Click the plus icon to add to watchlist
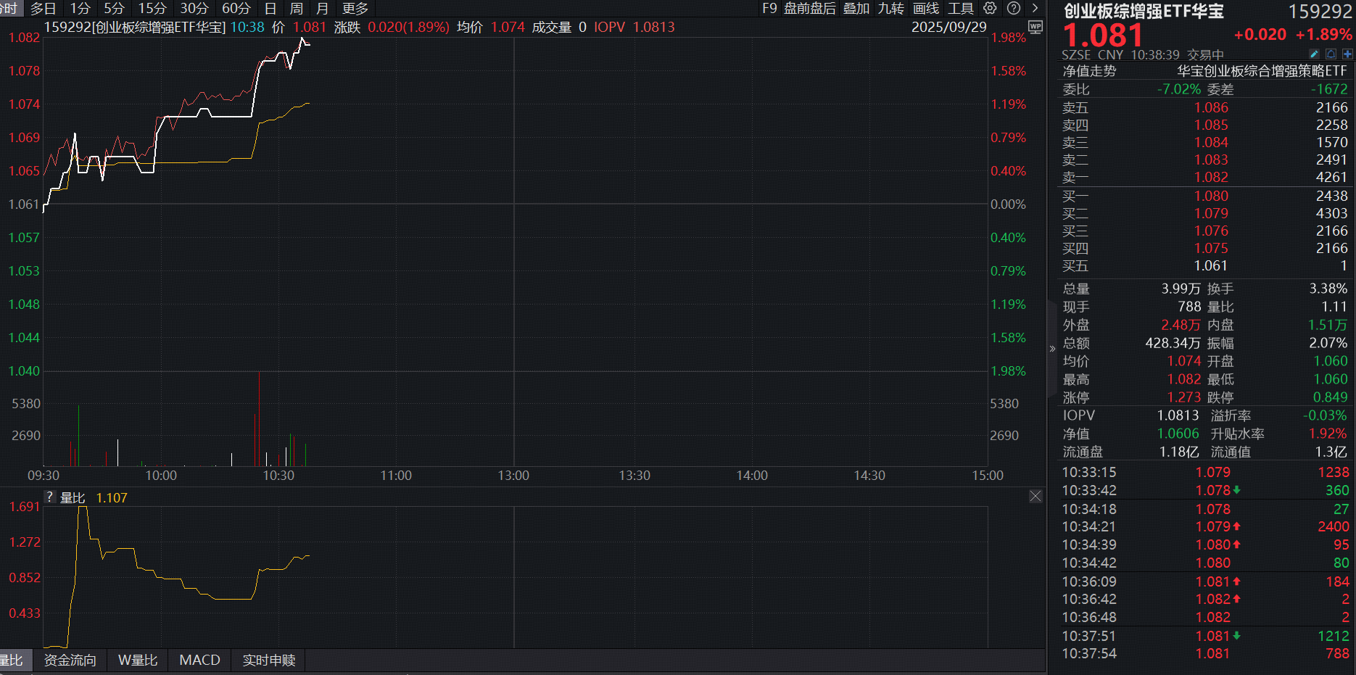 (x=1347, y=54)
